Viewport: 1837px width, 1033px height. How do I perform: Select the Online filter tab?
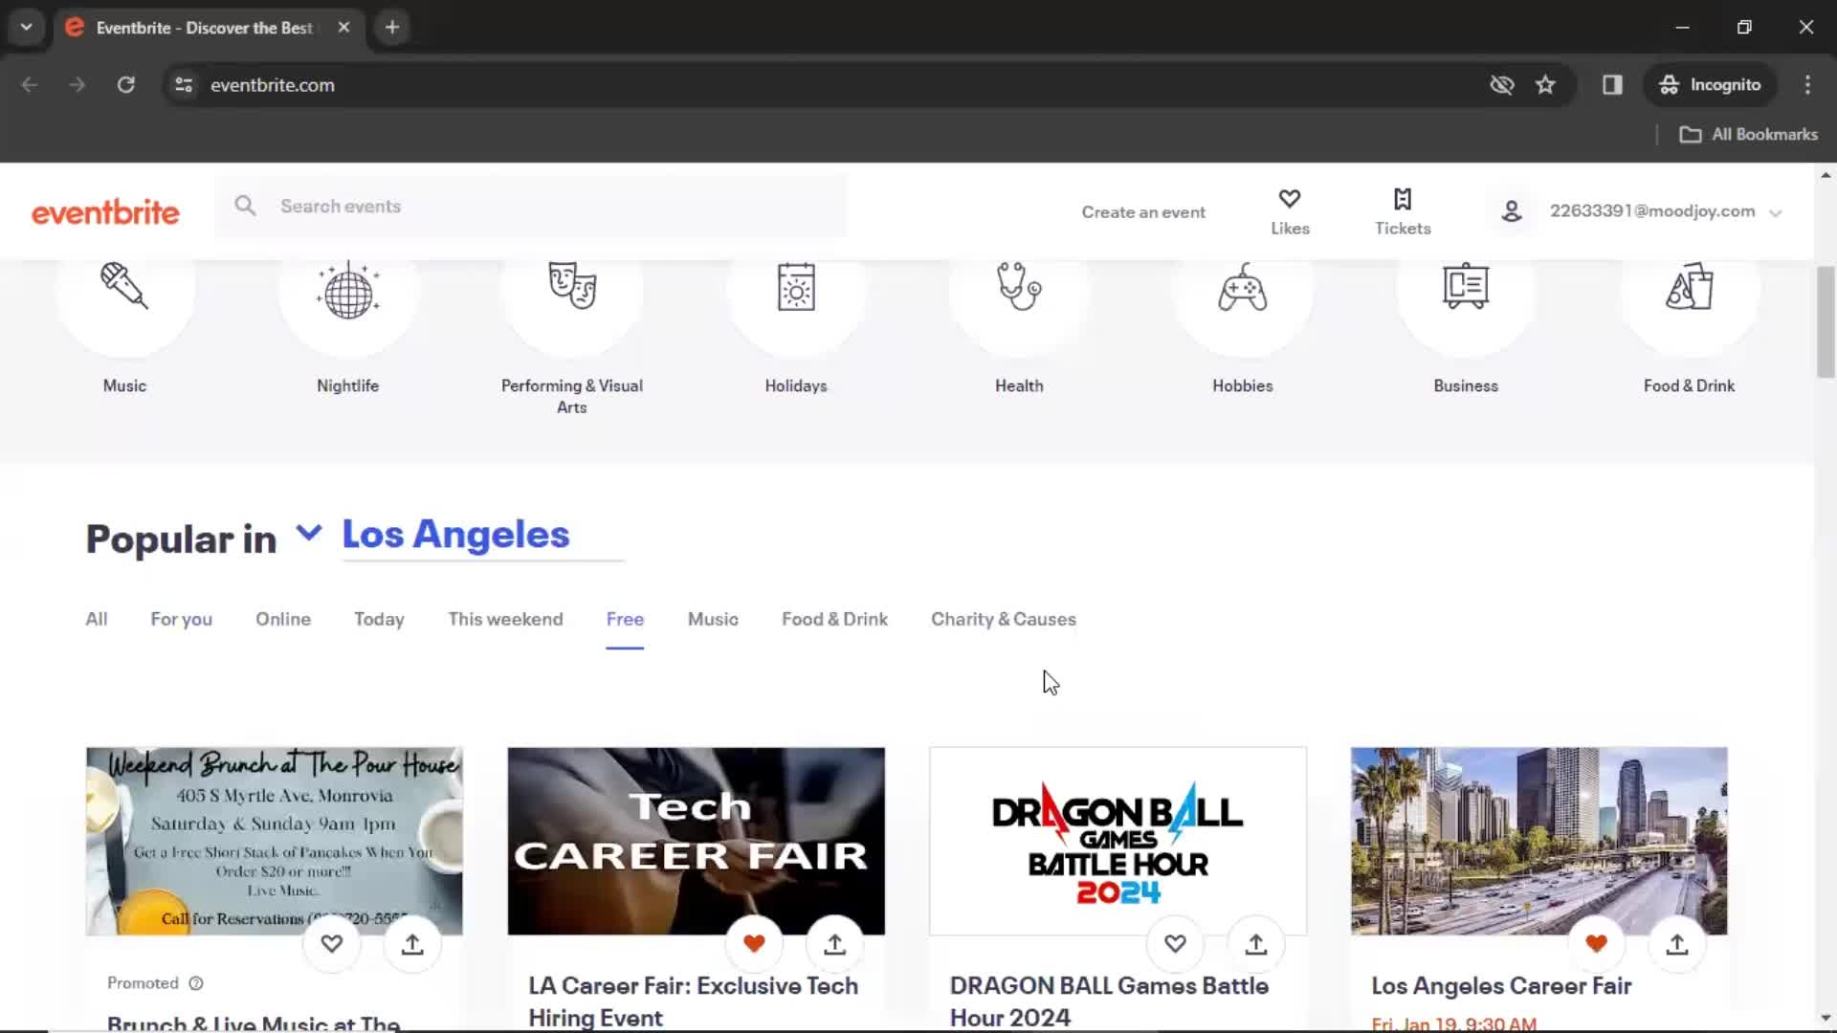click(x=283, y=619)
